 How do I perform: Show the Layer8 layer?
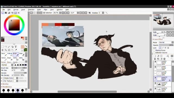[155, 72]
